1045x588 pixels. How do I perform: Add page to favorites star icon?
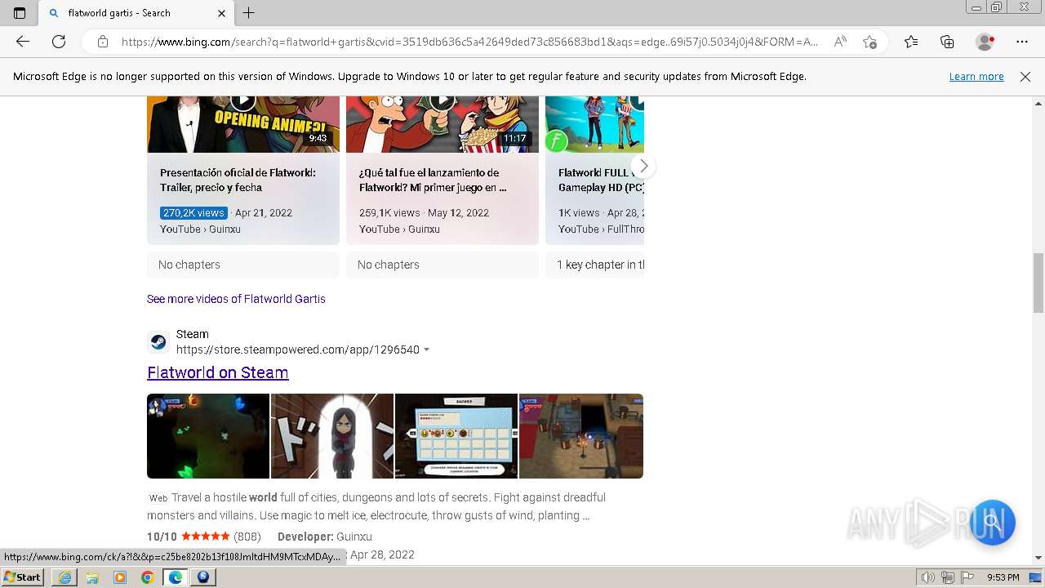coord(869,42)
